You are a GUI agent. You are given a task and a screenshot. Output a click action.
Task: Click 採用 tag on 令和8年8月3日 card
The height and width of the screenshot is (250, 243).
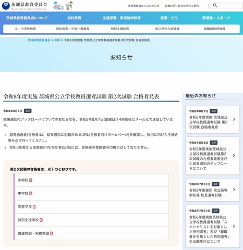coord(214,143)
